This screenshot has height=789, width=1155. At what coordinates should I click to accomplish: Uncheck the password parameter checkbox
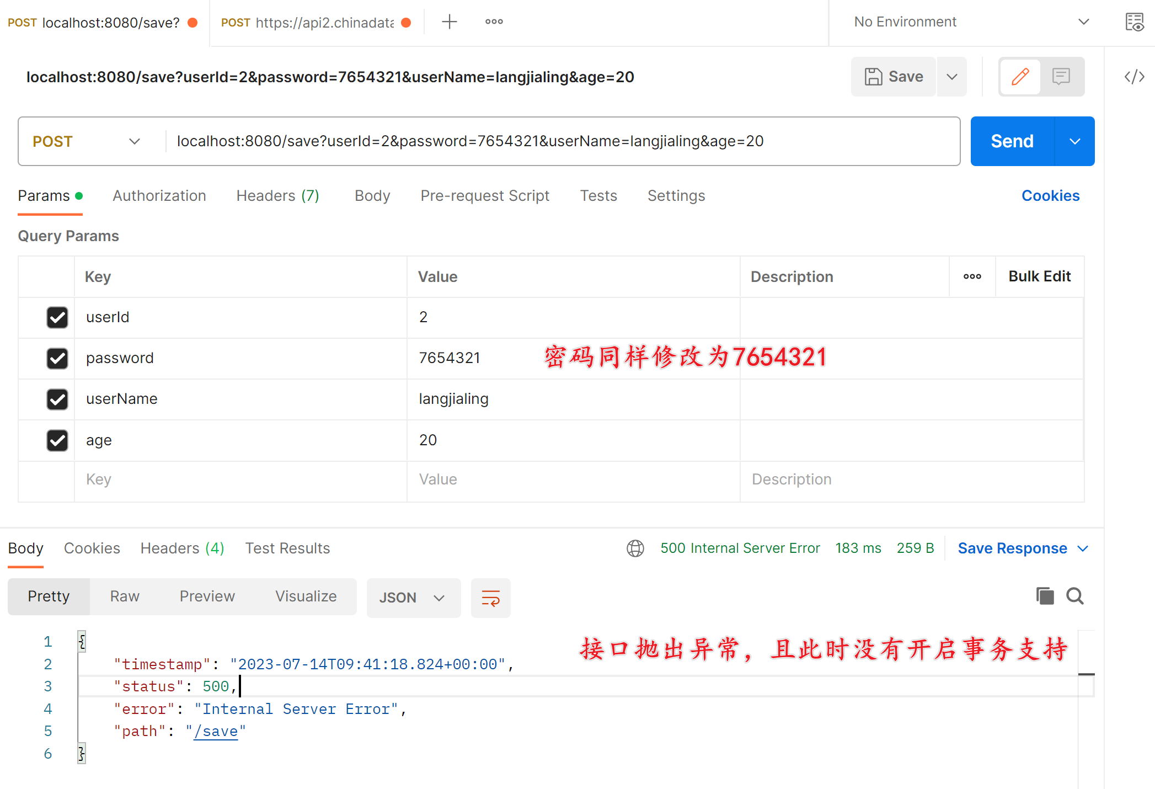pyautogui.click(x=57, y=358)
